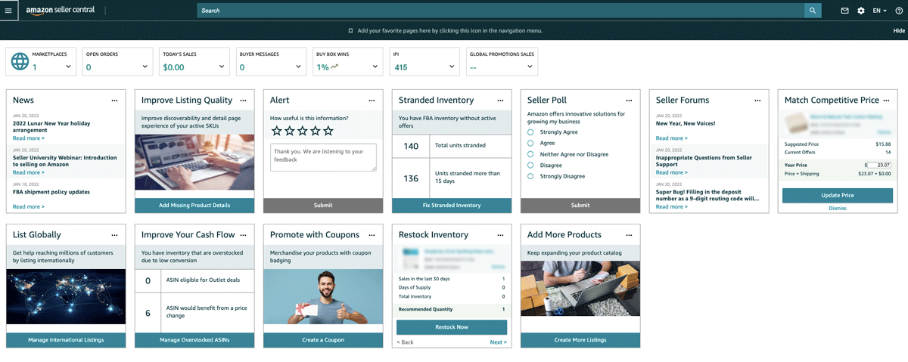908x362 pixels.
Task: Click the Alert feedback text box
Action: point(323,157)
